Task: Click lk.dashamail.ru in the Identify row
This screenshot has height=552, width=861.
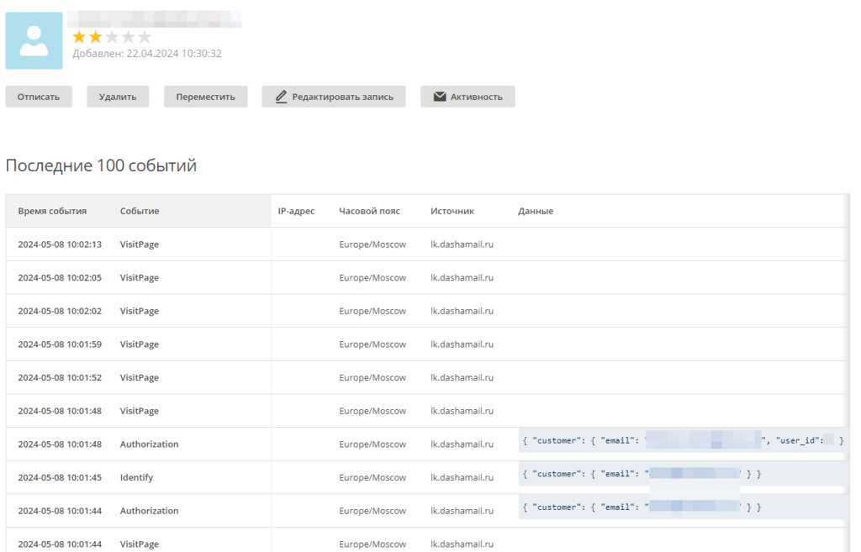Action: click(462, 477)
